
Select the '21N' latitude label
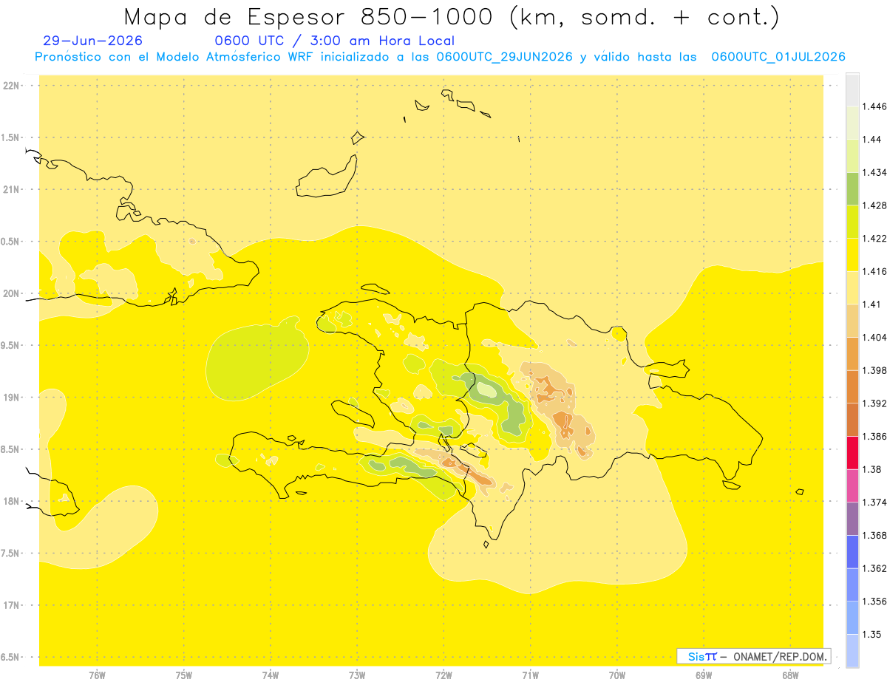11,190
